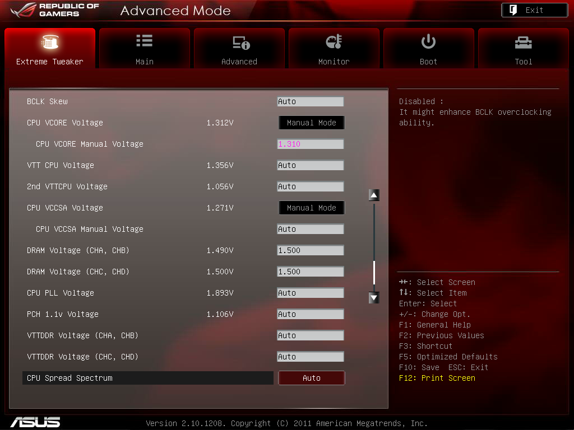Image resolution: width=574 pixels, height=430 pixels.
Task: Click the F5: Optimized Defaults hint
Action: click(448, 357)
